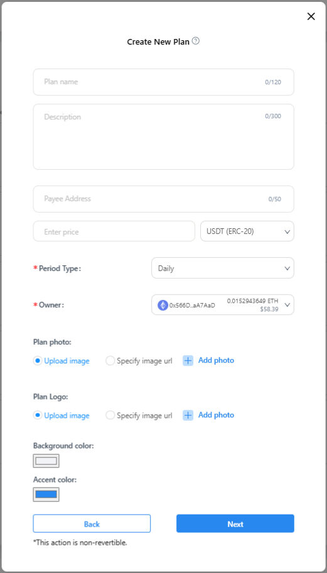Click the Back button
The height and width of the screenshot is (573, 327).
click(x=92, y=524)
